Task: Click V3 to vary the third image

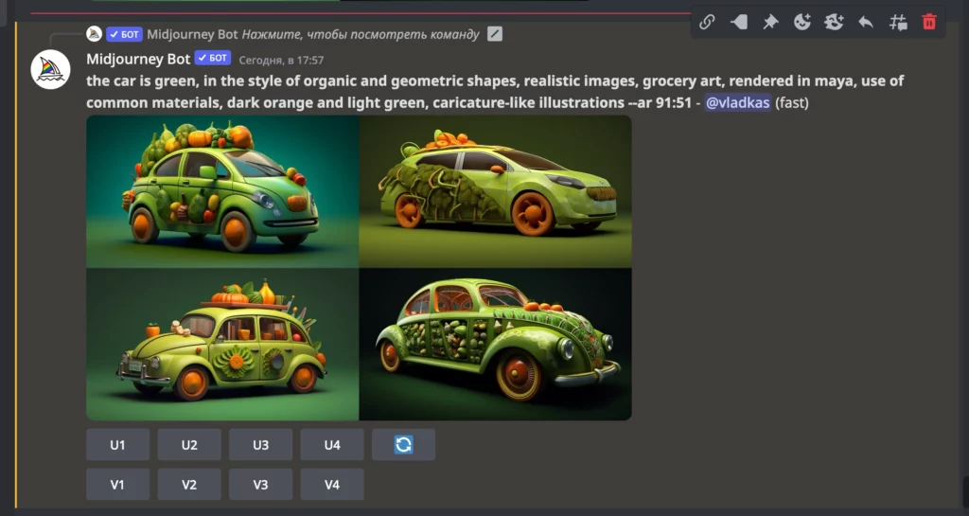Action: (x=260, y=484)
